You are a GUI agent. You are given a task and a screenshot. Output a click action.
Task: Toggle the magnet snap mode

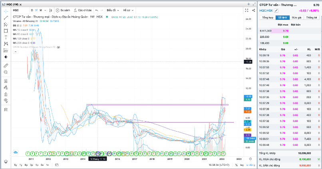pos(6,81)
